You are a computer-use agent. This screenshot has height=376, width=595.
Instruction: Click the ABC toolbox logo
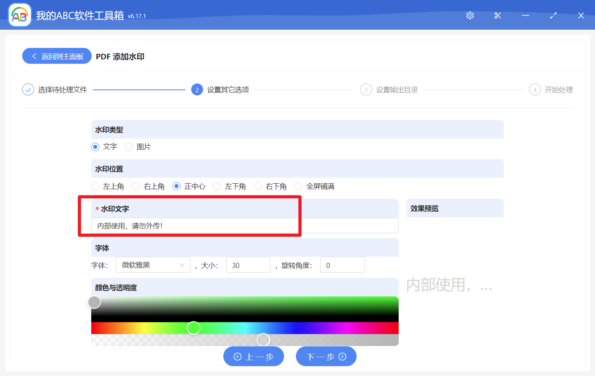coord(19,15)
